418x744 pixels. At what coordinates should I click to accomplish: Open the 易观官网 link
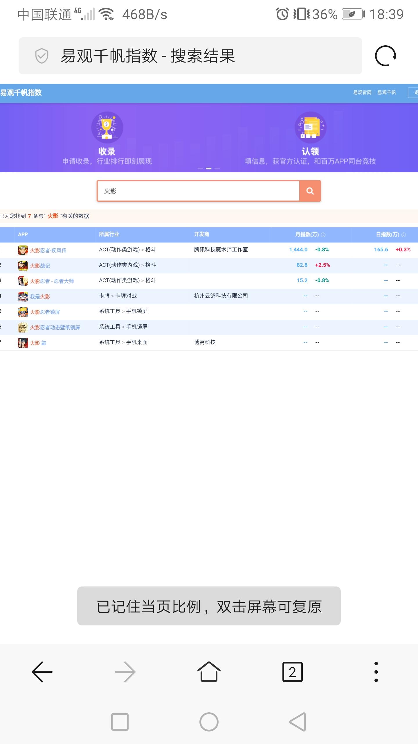tap(362, 92)
